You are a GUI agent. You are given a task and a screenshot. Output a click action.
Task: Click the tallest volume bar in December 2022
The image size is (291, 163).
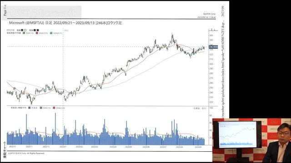(55, 129)
